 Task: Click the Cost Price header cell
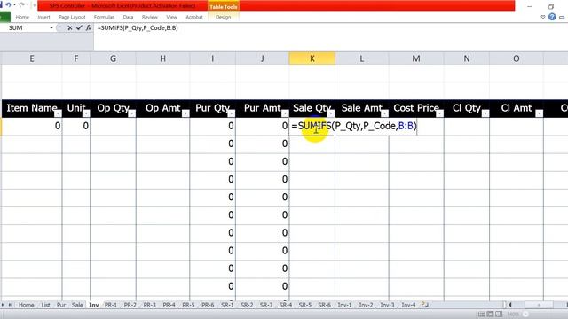point(416,108)
